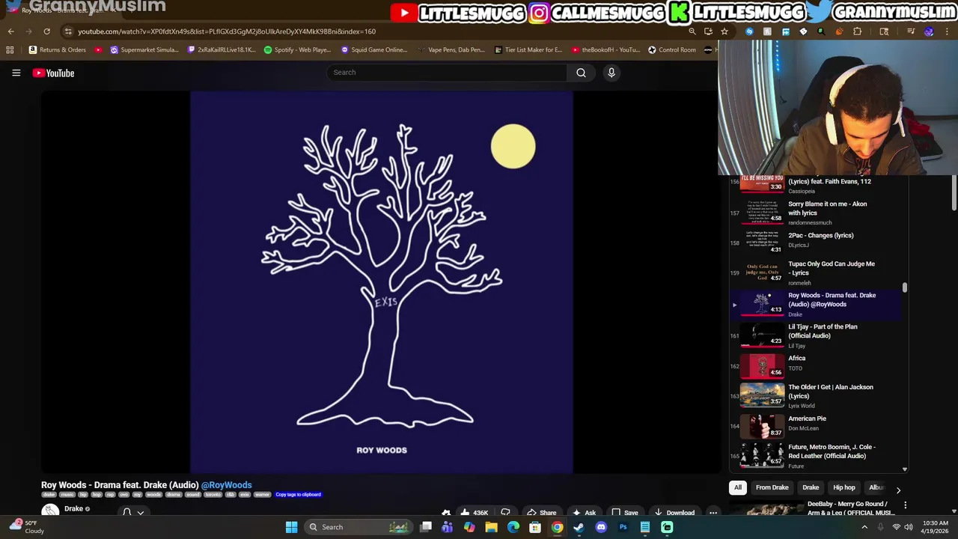Toggle the notification bell for Drake channel
The width and height of the screenshot is (958, 539).
pos(126,513)
